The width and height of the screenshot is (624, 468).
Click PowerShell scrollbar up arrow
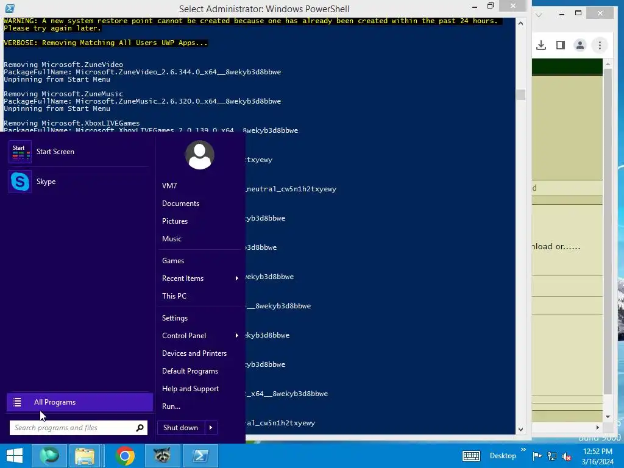(520, 24)
